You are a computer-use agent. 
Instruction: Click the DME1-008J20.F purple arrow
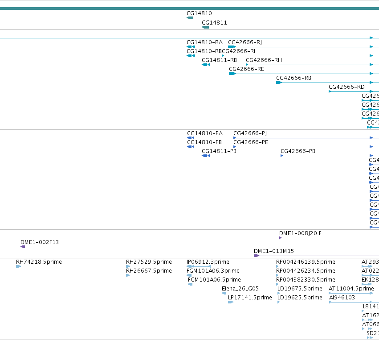click(x=281, y=238)
